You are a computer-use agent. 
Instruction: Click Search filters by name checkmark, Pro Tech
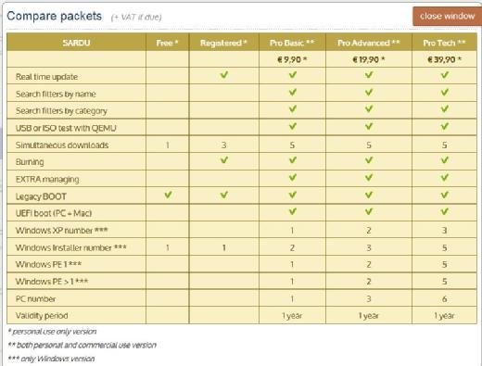(x=444, y=92)
